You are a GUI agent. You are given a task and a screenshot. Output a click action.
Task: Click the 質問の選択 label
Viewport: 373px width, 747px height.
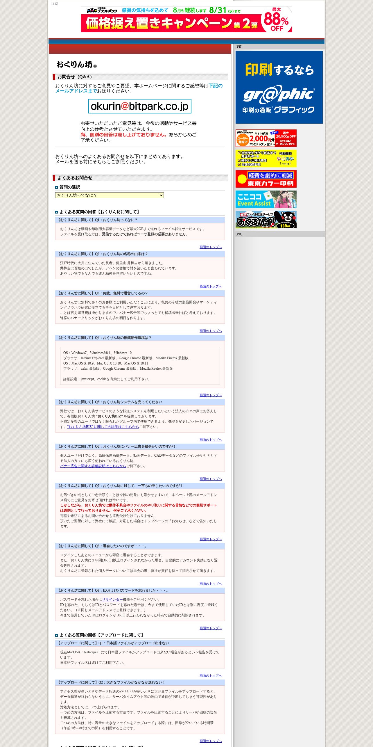pos(70,187)
